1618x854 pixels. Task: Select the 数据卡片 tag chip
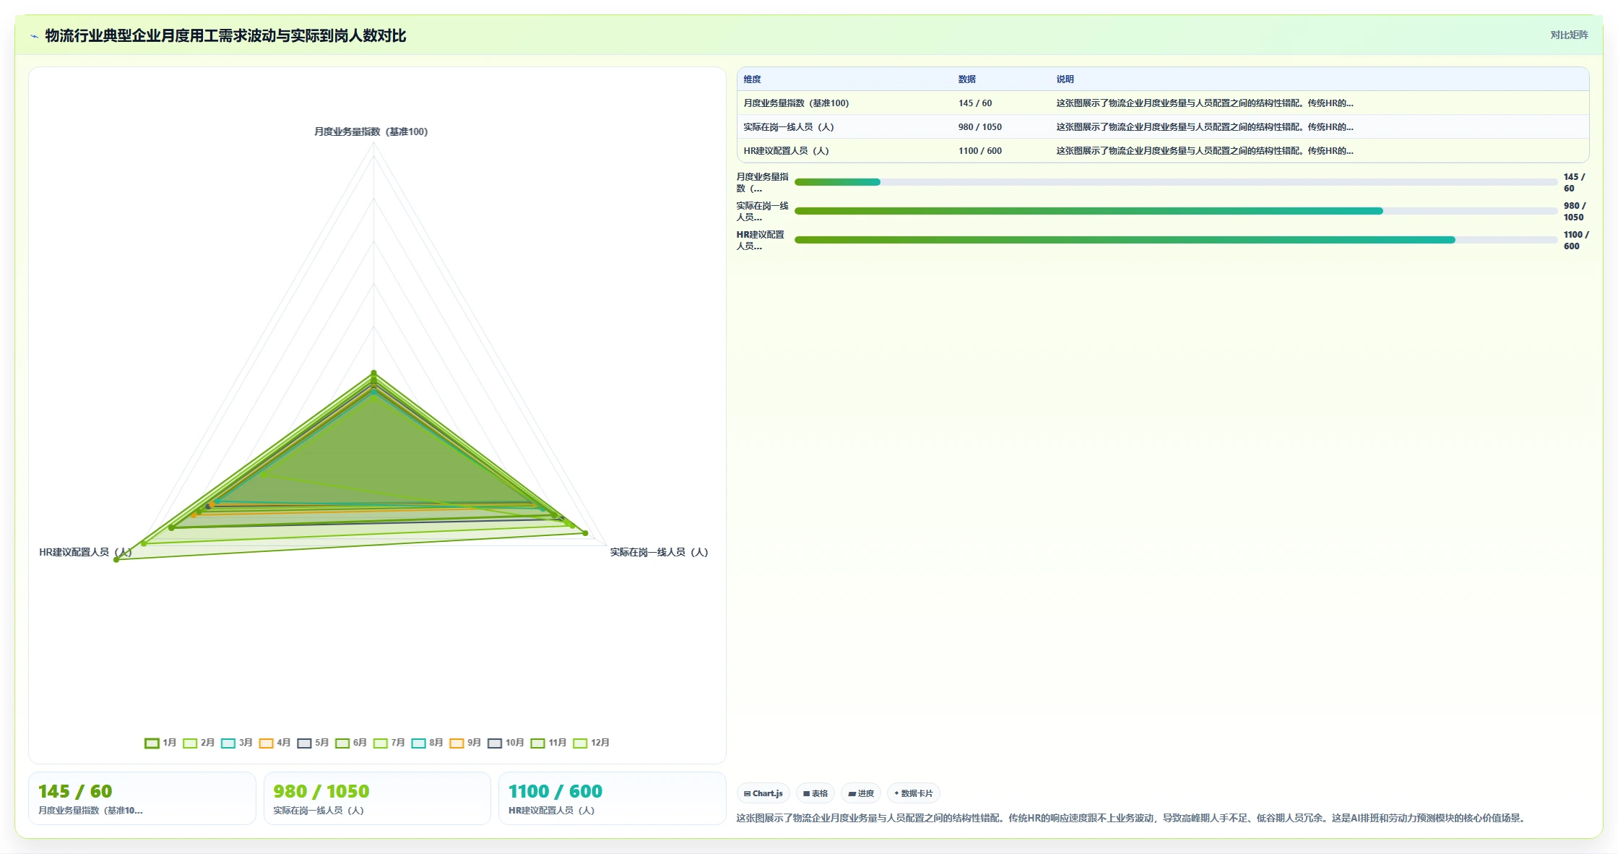coord(914,793)
